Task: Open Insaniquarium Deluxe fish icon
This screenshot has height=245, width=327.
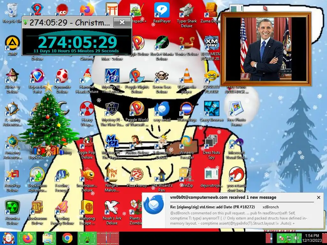Action: tap(87, 180)
